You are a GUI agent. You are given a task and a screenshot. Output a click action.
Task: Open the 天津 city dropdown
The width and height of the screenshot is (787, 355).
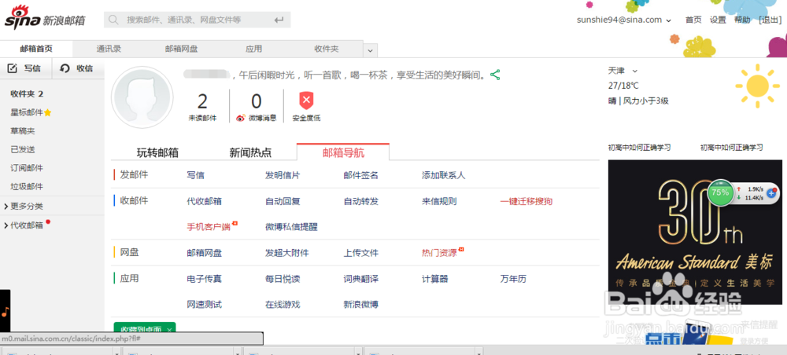point(635,71)
